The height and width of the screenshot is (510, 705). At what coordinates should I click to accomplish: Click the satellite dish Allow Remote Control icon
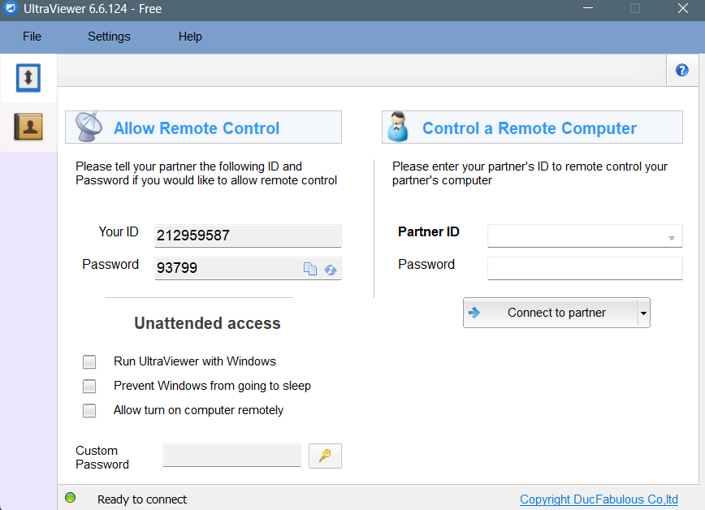coord(89,127)
